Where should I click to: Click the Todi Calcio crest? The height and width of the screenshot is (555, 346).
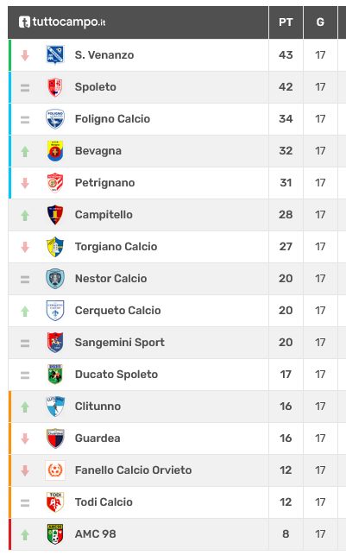coord(55,501)
